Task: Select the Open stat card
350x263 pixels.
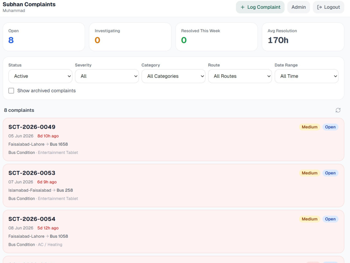Action: 44,37
